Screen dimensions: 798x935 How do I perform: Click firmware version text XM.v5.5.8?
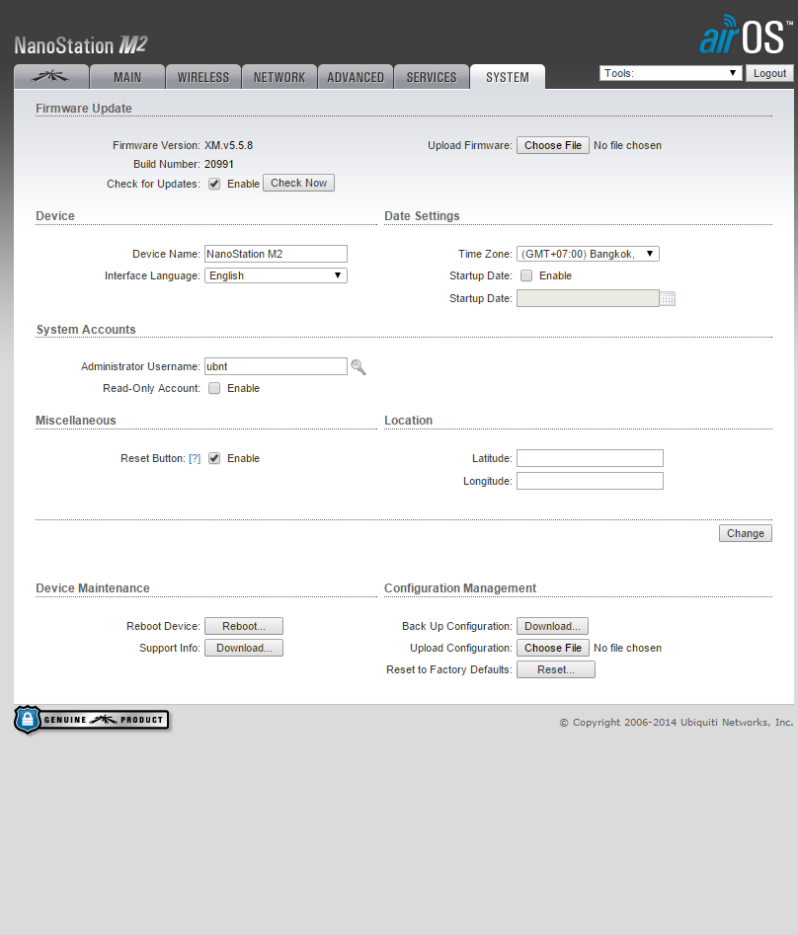[228, 145]
